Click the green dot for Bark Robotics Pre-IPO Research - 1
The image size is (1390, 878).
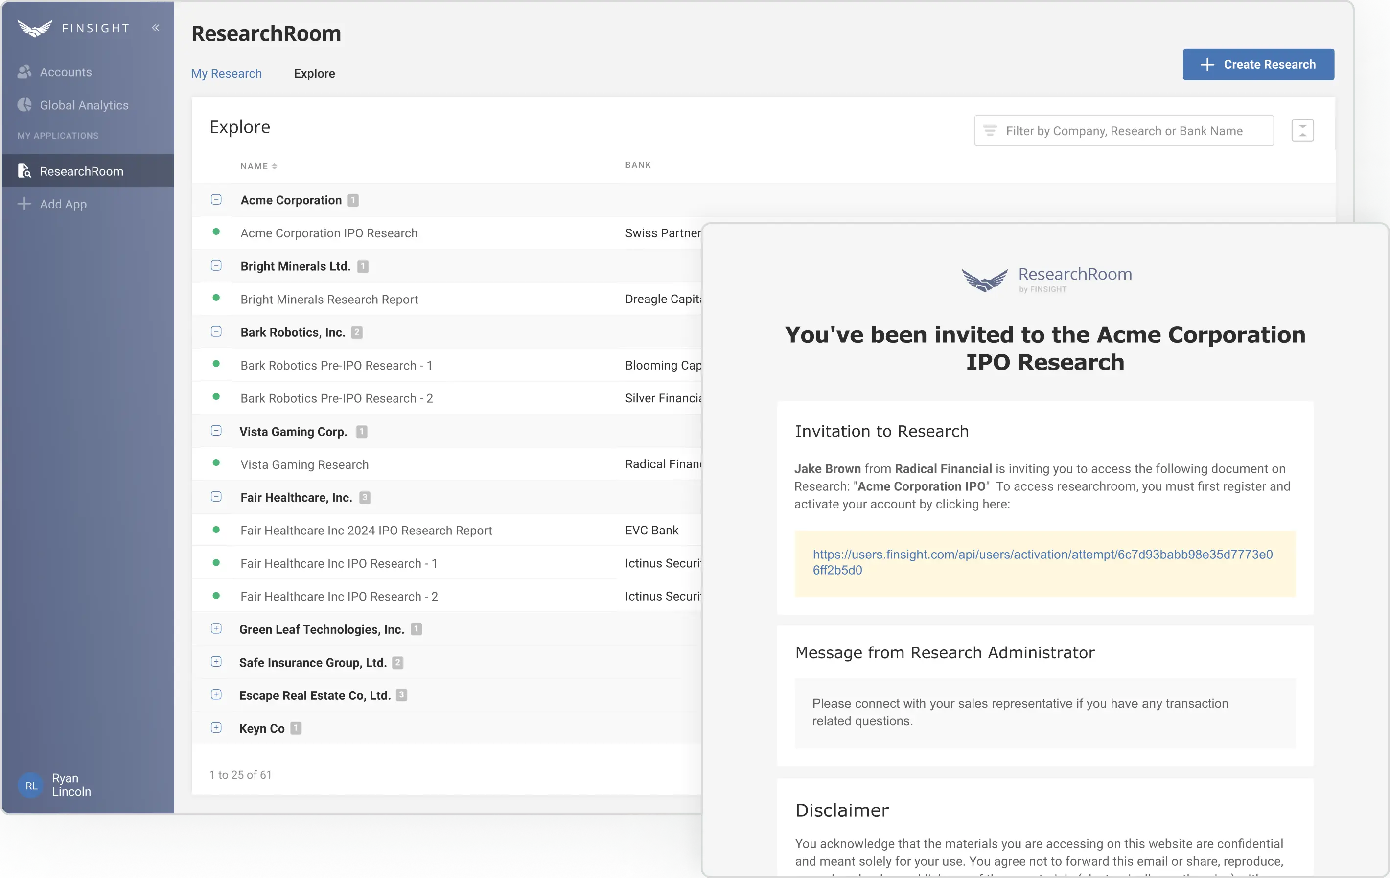[x=216, y=364]
